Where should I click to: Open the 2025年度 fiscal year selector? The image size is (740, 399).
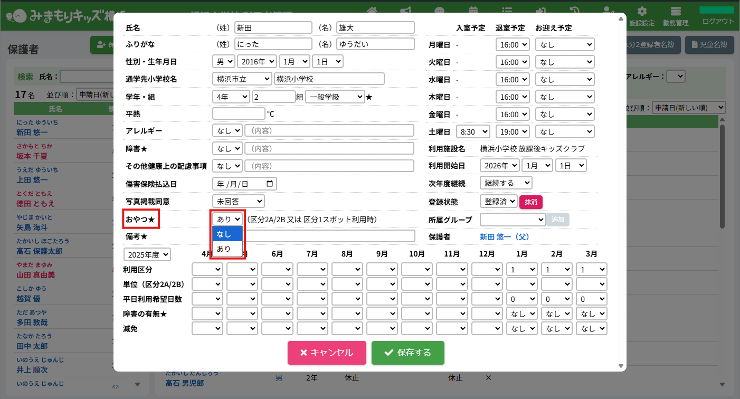[147, 254]
